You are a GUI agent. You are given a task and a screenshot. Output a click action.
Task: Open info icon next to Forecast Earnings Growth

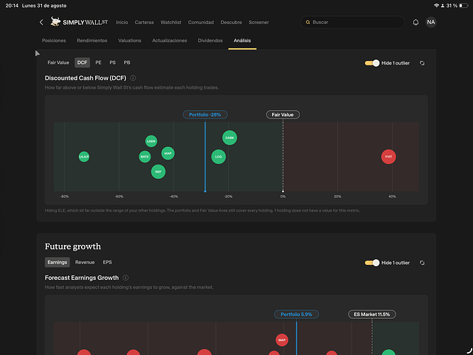click(x=126, y=278)
